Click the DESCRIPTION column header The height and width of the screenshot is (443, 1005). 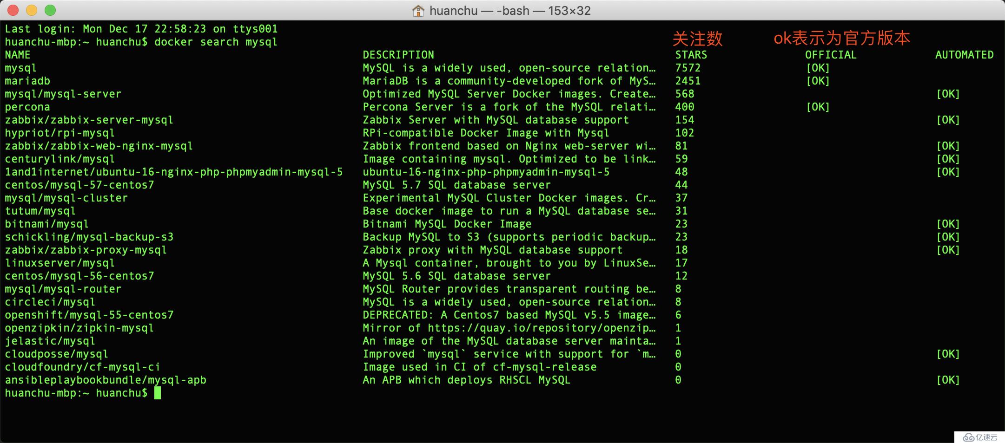[398, 55]
